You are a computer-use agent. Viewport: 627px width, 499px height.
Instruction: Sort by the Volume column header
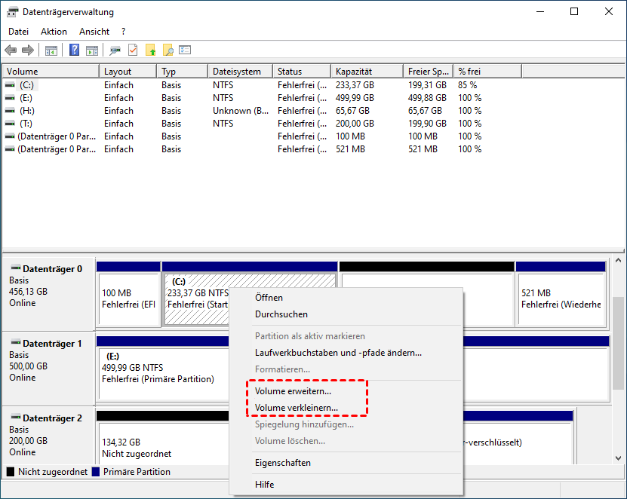[x=51, y=72]
